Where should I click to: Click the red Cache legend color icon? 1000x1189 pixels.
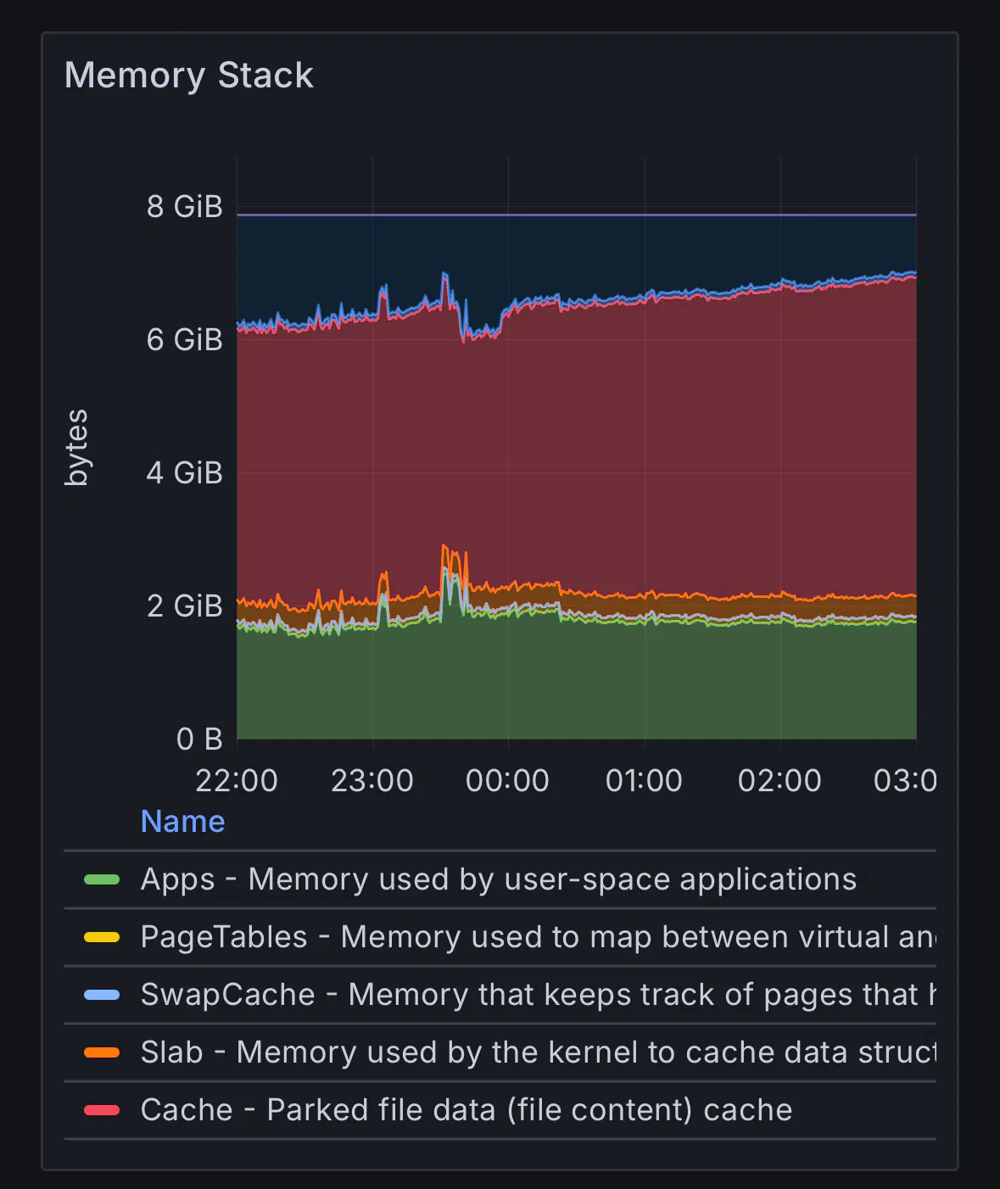pos(102,1110)
